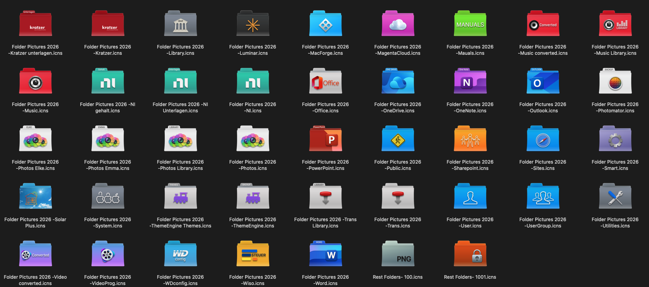Viewport: 649px width, 287px height.
Task: Click the Utilities folder with tools
Action: click(x=615, y=197)
